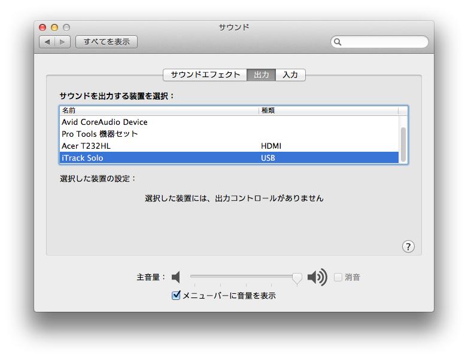Screen dimensions: 468x359
Task: Close the サウンド window with red button
Action: (42, 27)
